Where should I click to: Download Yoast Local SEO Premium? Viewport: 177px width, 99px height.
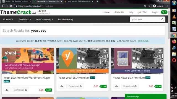click(x=75, y=86)
